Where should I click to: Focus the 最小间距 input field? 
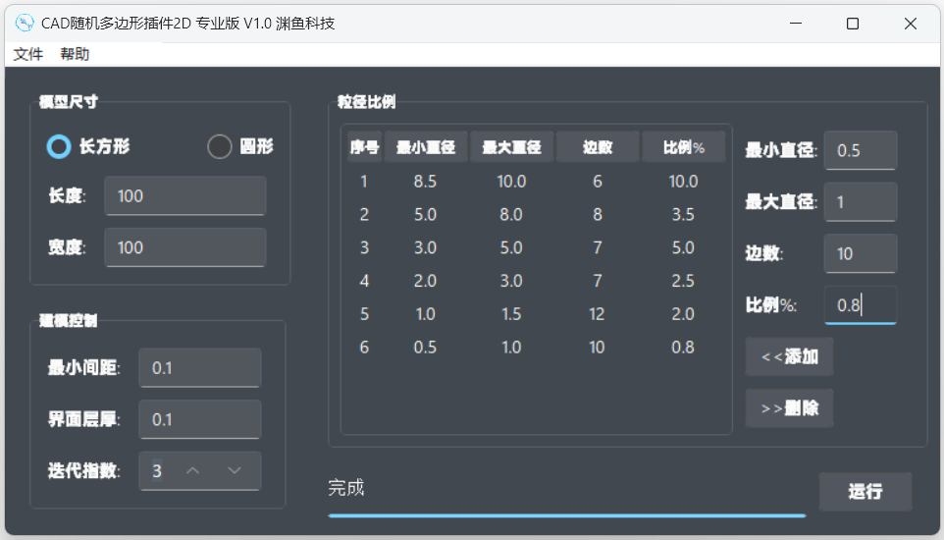[200, 368]
